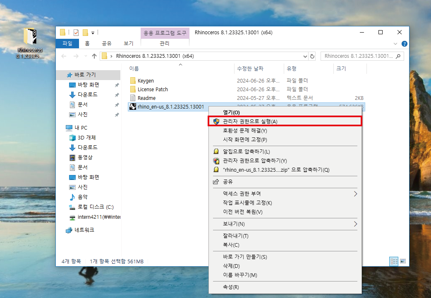This screenshot has height=298, width=431.
Task: Choose 바로 가기 만들기(S)
Action: click(x=285, y=257)
